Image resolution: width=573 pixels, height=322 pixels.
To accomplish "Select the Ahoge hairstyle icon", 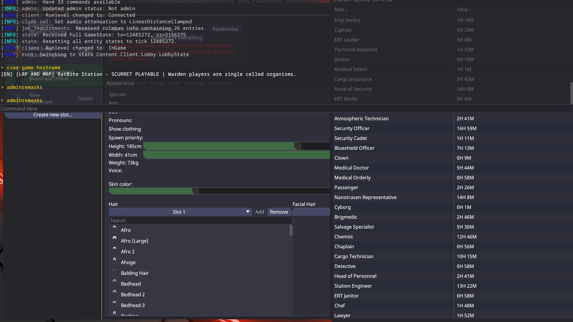I will click(114, 260).
